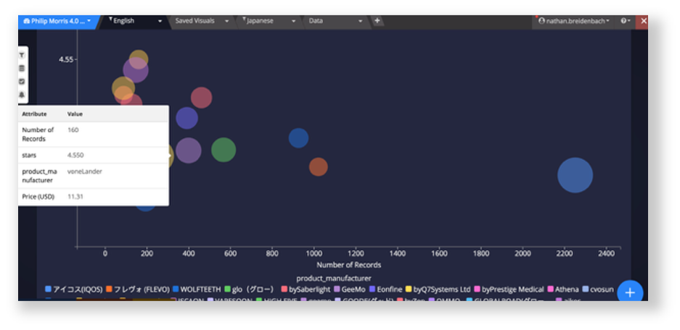
Task: Toggle the glo（グロー） legend entry
Action: 250,289
